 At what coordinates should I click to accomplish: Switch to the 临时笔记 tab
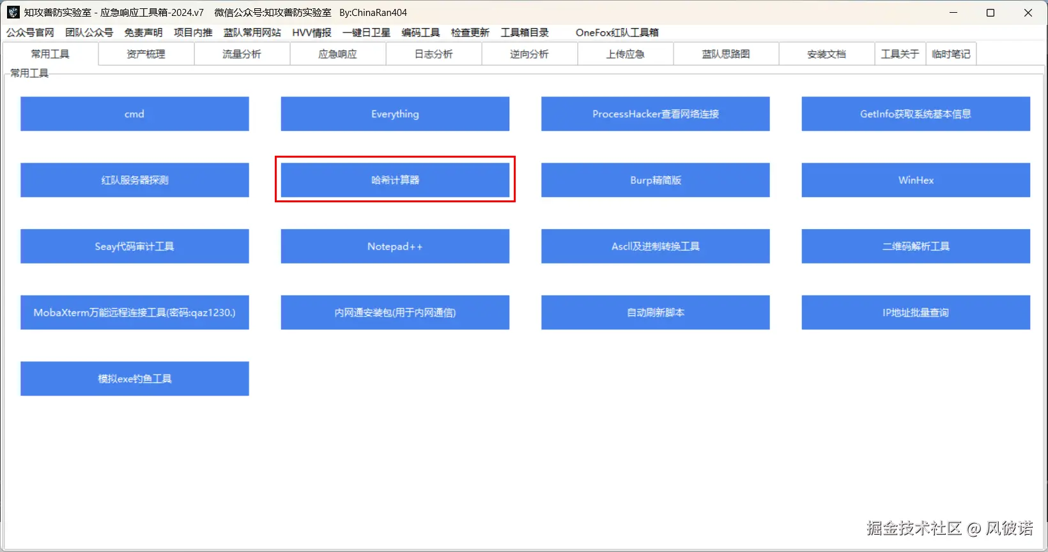[952, 54]
